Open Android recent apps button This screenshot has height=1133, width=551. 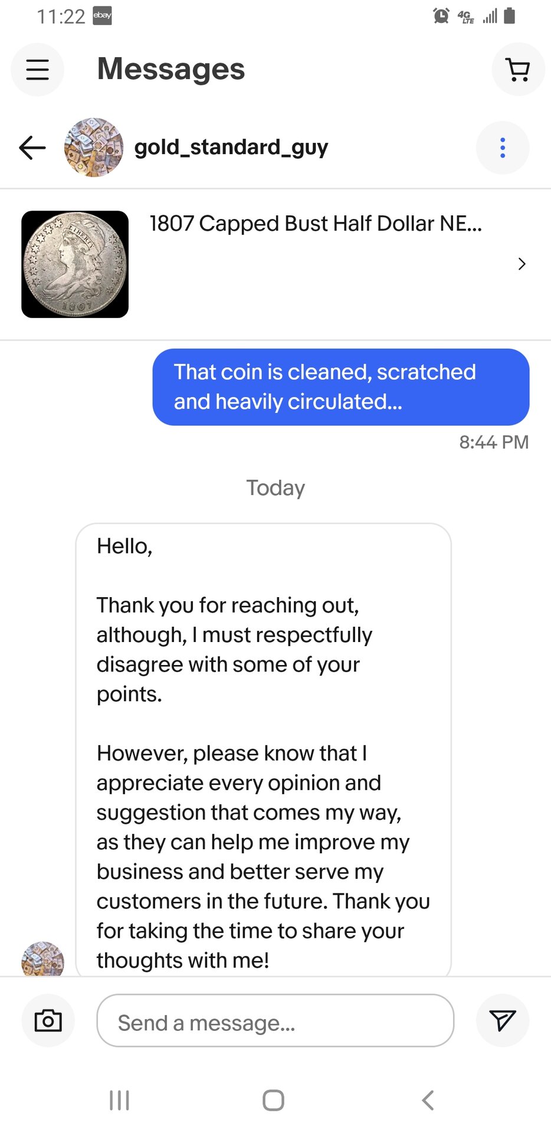click(x=119, y=1100)
